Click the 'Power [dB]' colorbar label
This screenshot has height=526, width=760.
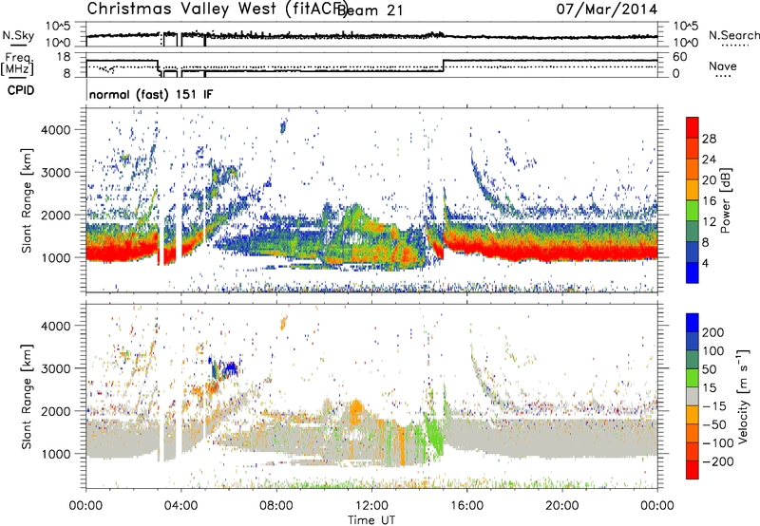(726, 200)
